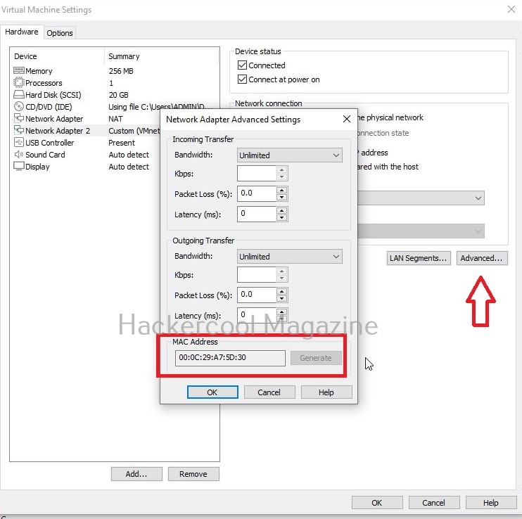The image size is (522, 519).
Task: Select the Hardware tab
Action: 22,32
